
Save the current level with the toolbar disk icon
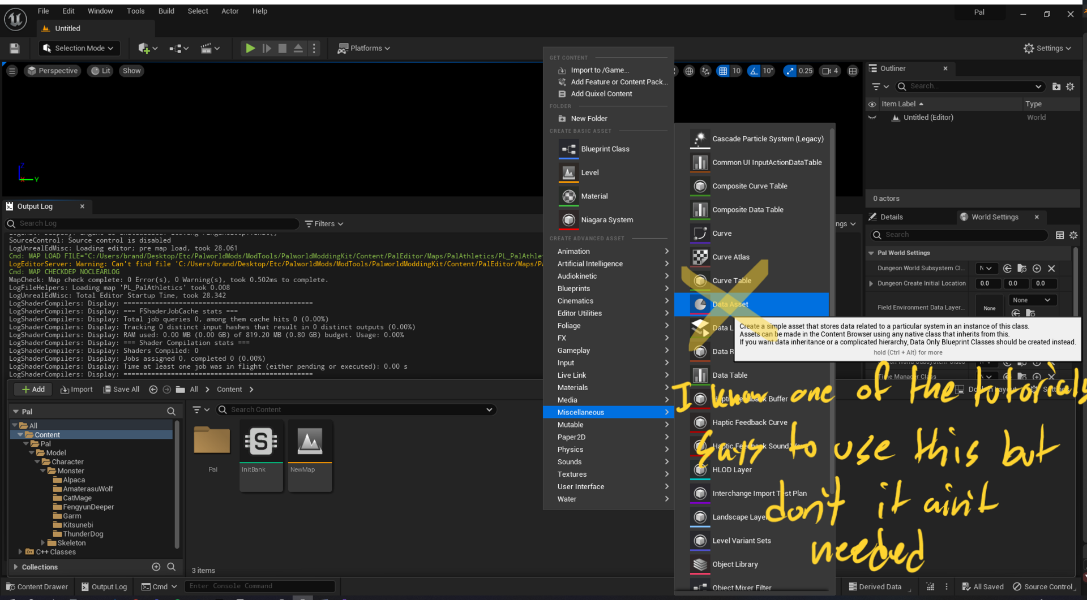click(14, 49)
